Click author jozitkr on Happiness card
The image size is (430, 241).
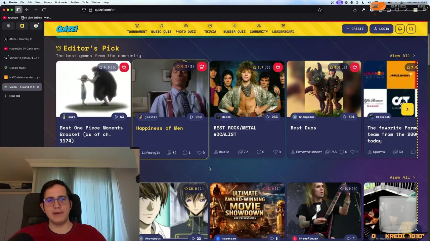[148, 117]
